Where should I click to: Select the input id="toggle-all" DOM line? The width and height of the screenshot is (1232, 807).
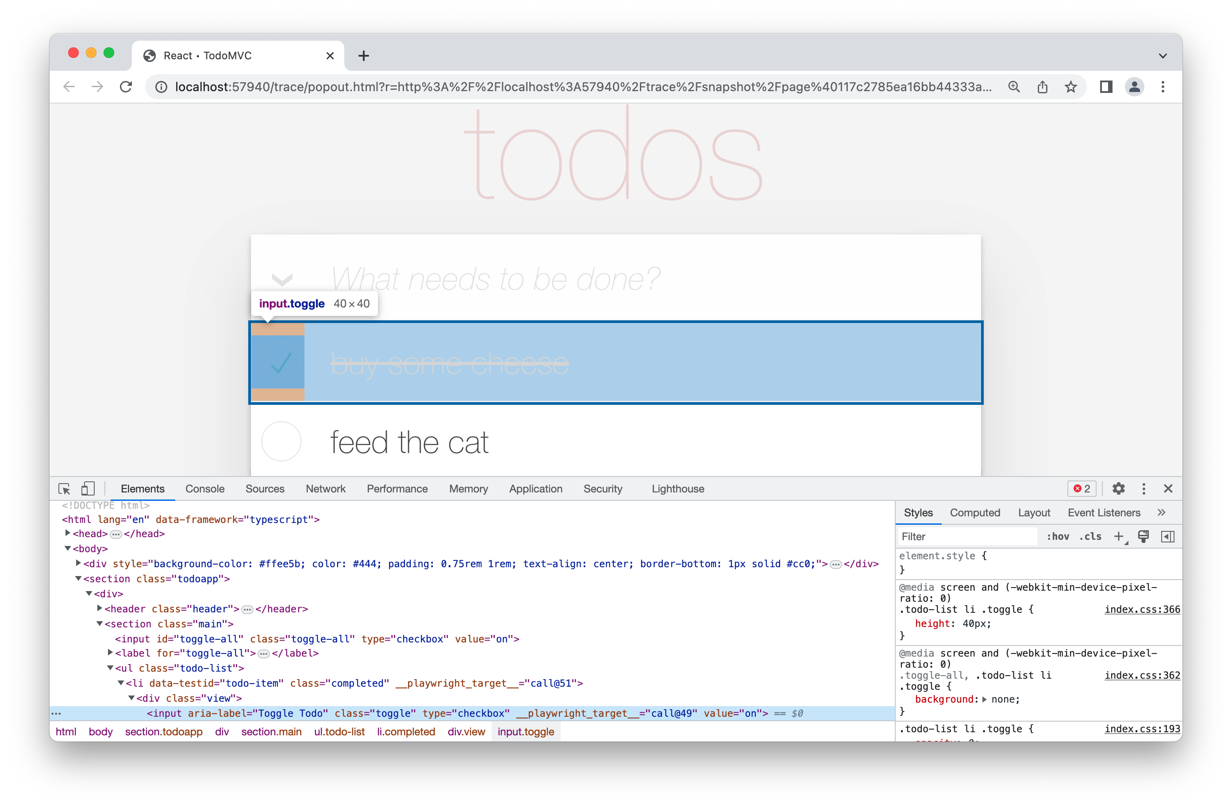[x=317, y=639]
